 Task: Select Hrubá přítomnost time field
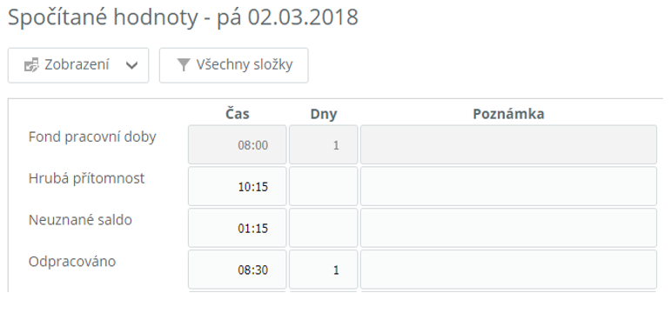pyautogui.click(x=237, y=186)
